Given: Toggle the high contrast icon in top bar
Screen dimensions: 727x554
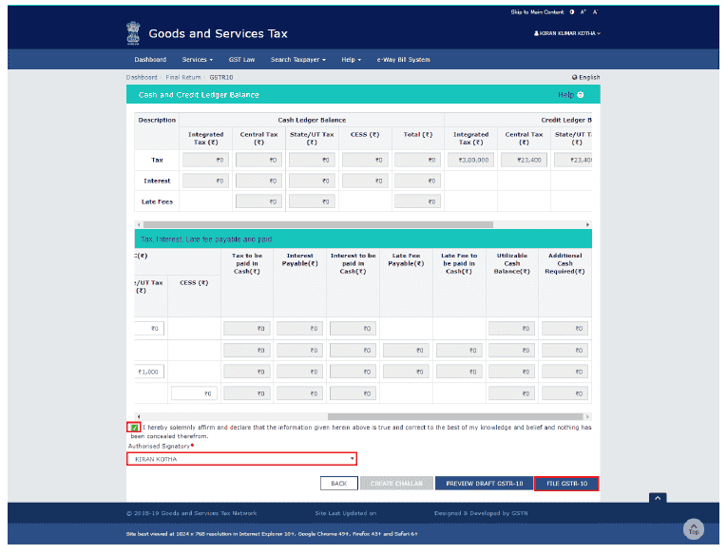Looking at the screenshot, I should [x=572, y=12].
